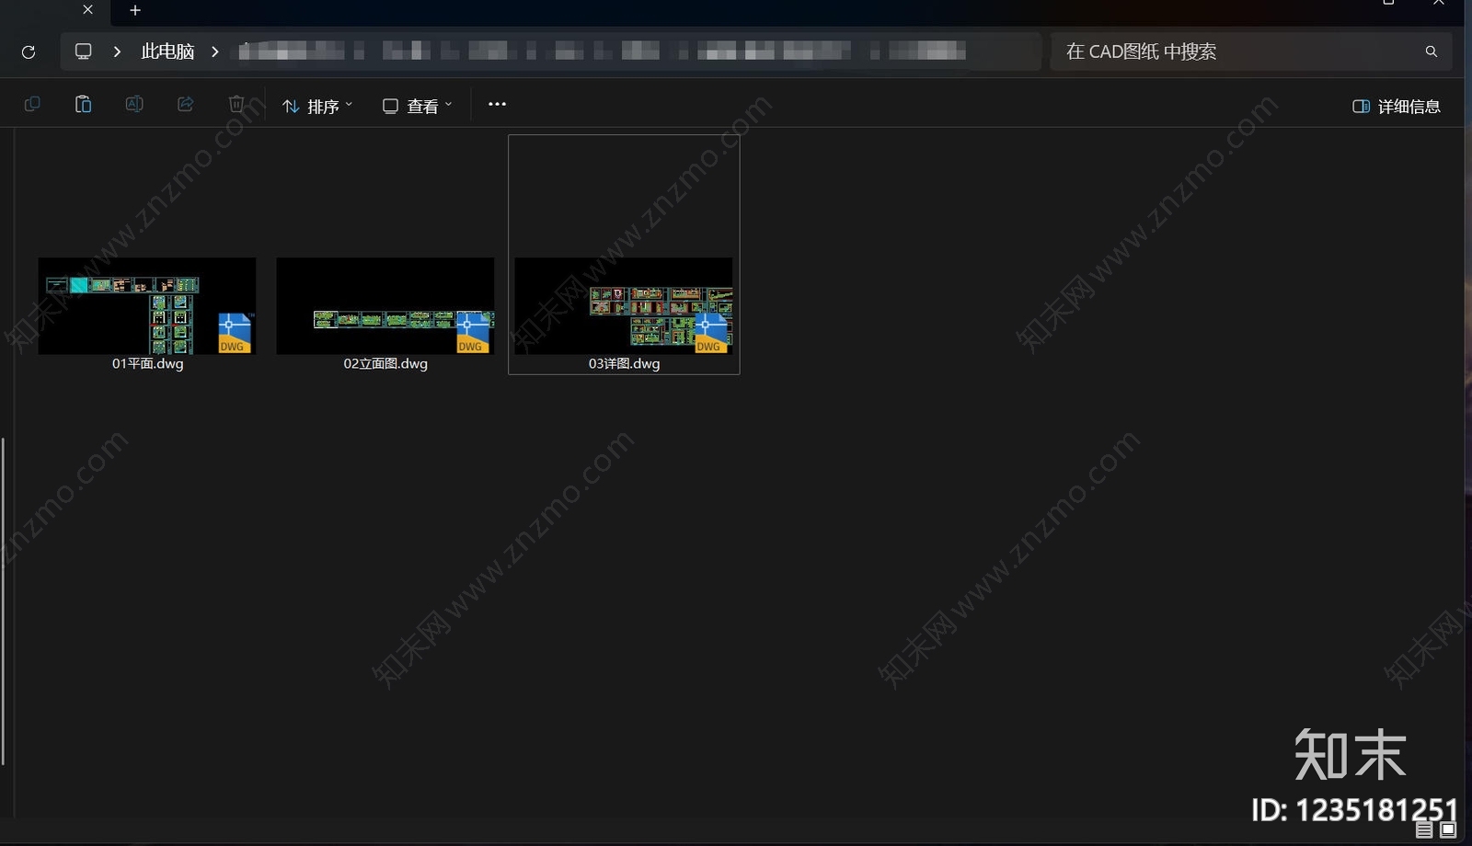1472x846 pixels.
Task: Switch to large thumbnails view icon
Action: 1448,830
